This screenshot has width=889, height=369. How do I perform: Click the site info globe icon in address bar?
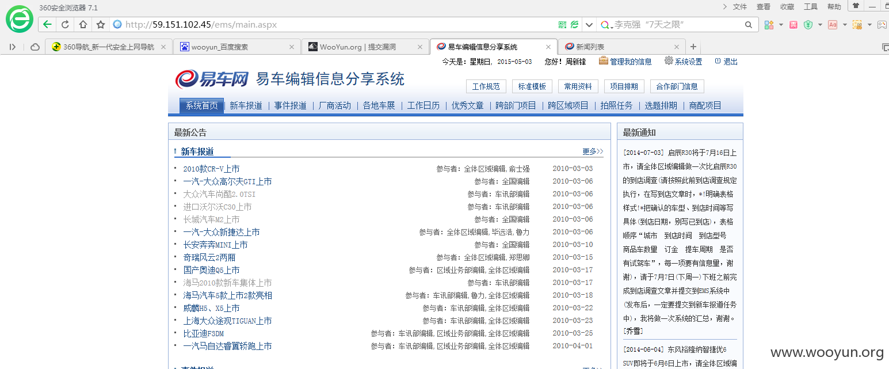pos(117,25)
